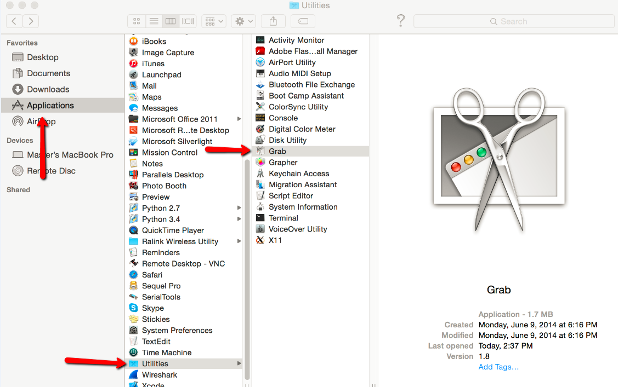Open the item arrangement dropdown

pos(214,21)
